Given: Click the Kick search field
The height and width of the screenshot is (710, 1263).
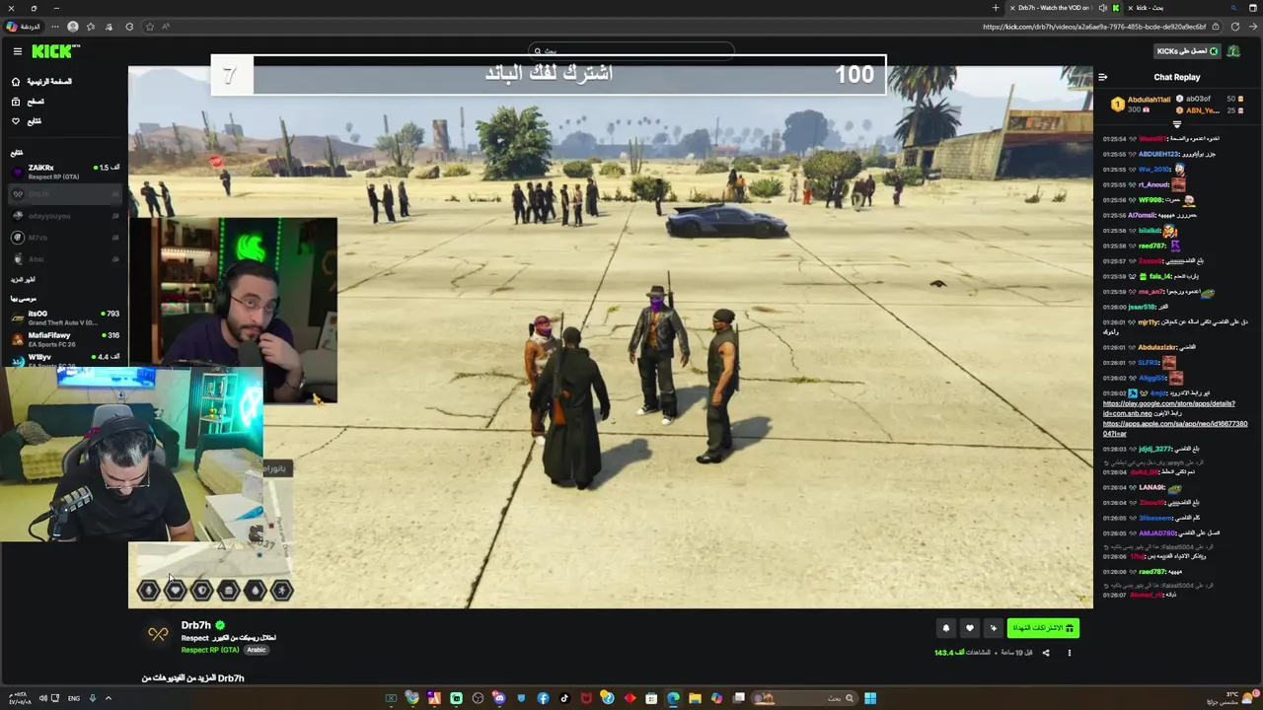Looking at the screenshot, I should tap(631, 50).
